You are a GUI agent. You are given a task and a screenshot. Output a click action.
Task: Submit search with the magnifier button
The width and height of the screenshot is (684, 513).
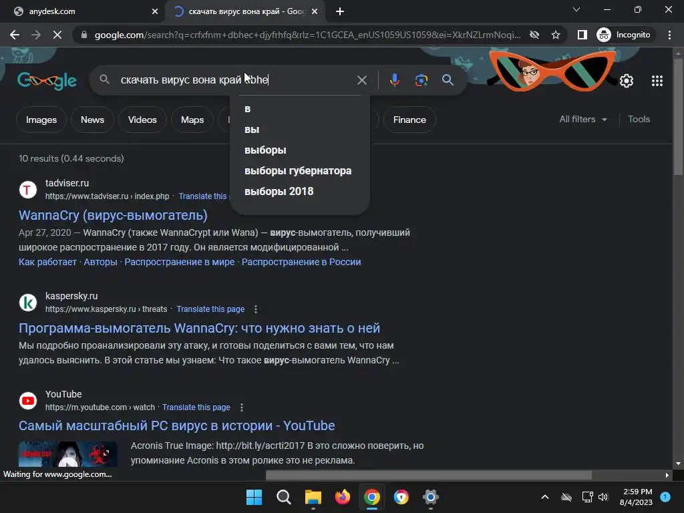(x=448, y=80)
